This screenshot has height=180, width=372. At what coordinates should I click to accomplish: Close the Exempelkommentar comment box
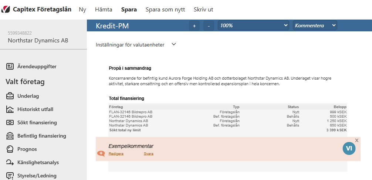[x=356, y=140]
